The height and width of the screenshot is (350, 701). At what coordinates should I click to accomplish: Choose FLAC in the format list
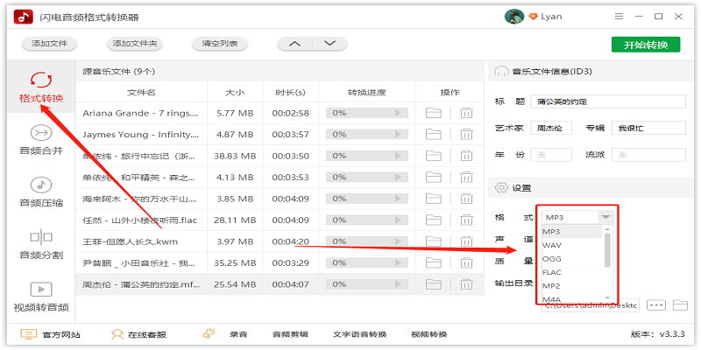[x=572, y=272]
